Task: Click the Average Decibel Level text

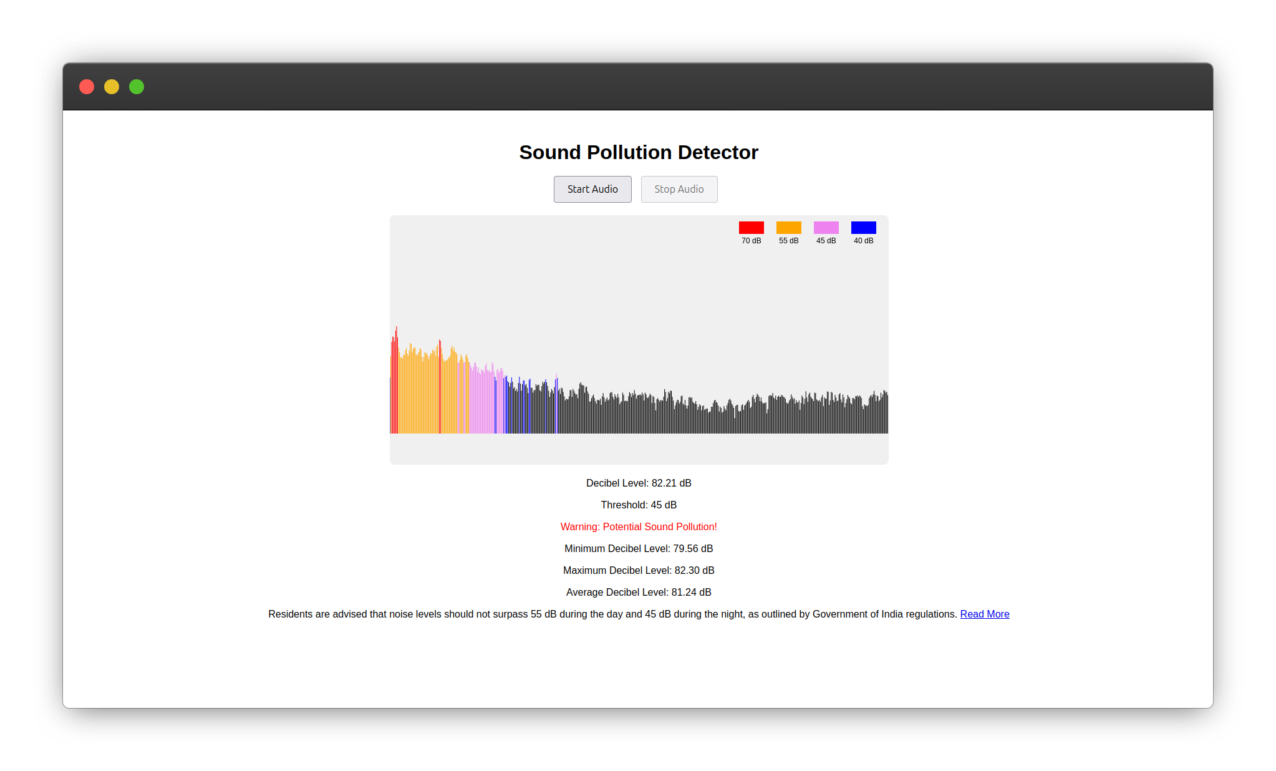Action: tap(638, 592)
